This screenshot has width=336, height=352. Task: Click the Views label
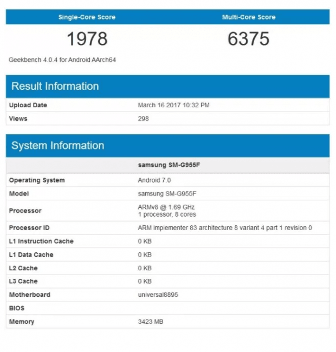tap(18, 119)
